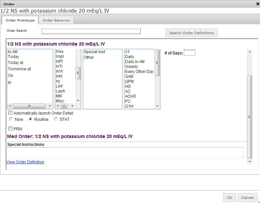The height and width of the screenshot is (203, 260).
Task: Select 'LInf' route entry
Action: coord(59,86)
